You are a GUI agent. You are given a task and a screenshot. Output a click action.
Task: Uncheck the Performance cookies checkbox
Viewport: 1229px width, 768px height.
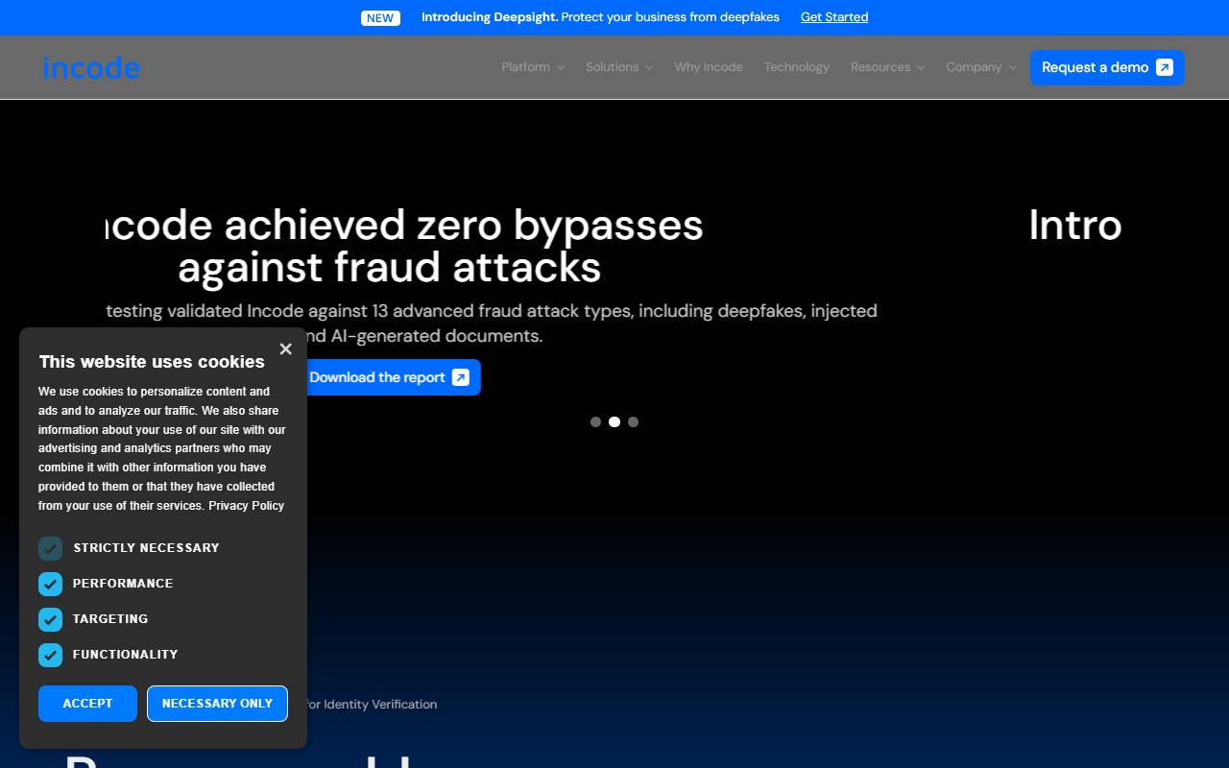click(50, 584)
